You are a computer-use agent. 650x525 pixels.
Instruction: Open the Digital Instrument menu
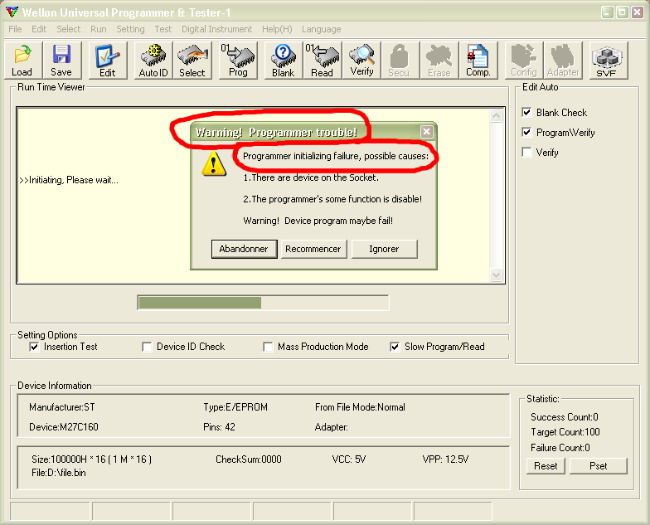point(216,29)
